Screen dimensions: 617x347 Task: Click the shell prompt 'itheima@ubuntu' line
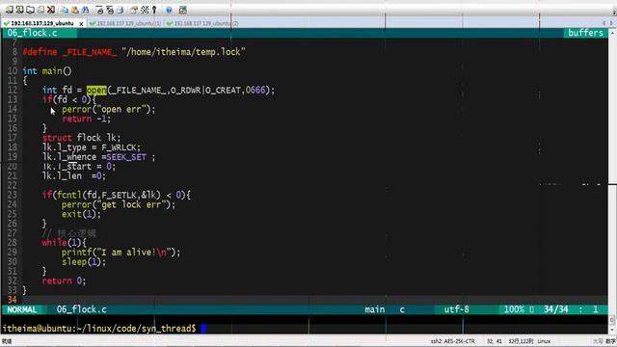[x=99, y=328]
